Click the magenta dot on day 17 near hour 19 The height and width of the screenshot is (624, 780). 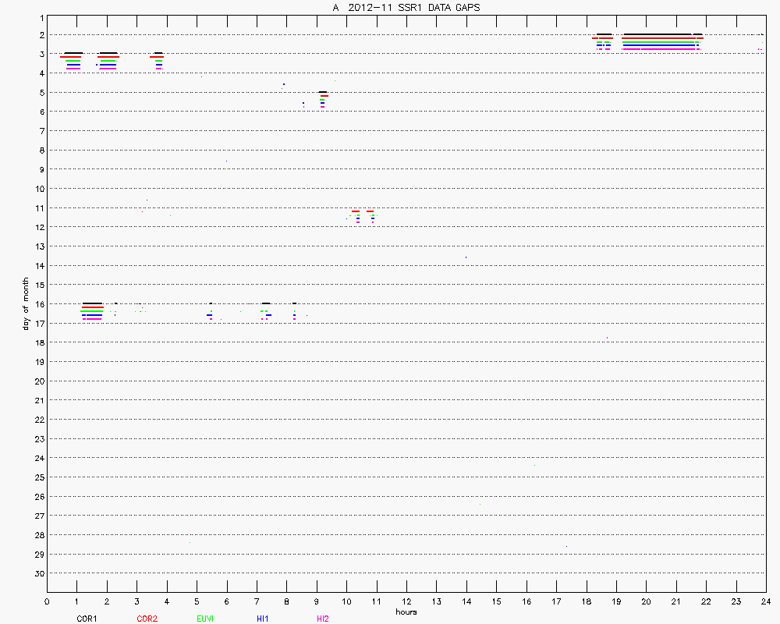pos(607,338)
